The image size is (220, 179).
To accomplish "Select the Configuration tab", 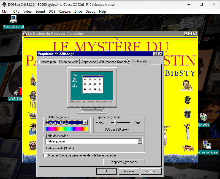I will 140,61.
